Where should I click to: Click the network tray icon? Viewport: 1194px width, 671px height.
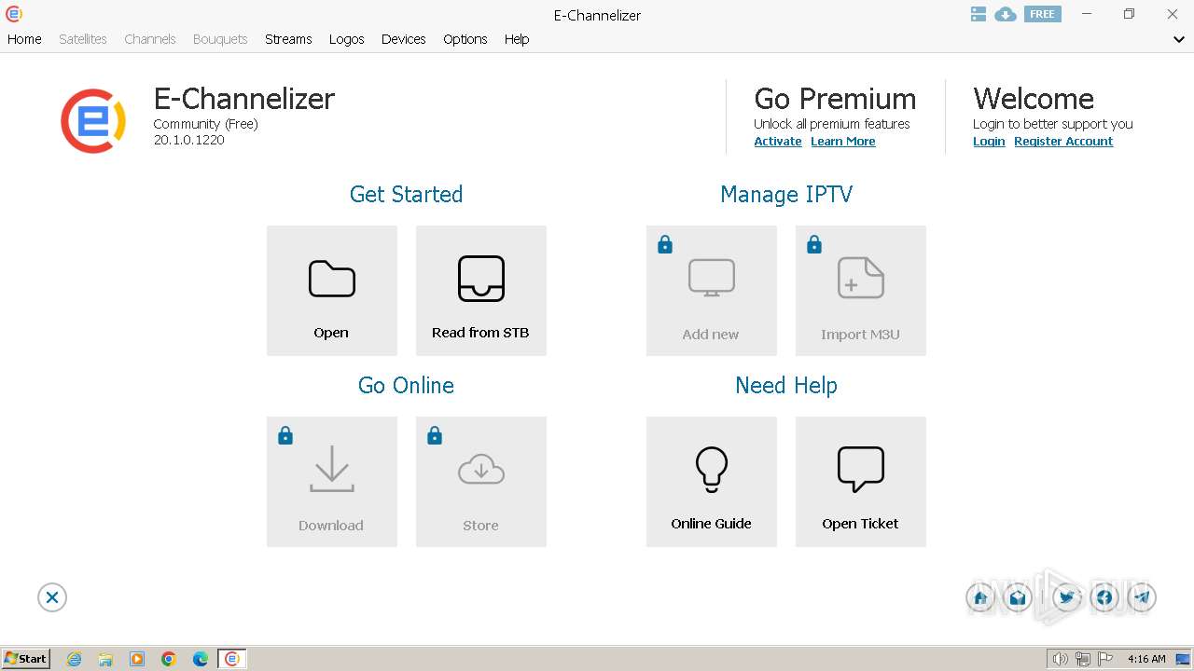(1083, 659)
